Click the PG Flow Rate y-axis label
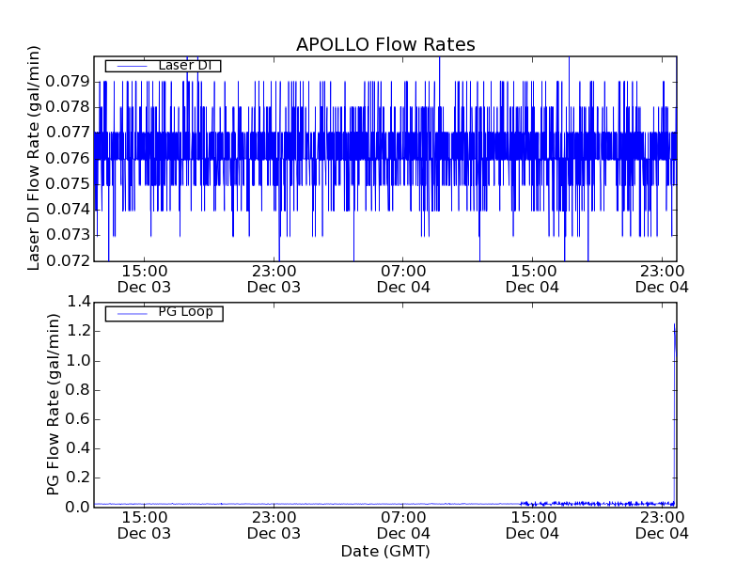Image resolution: width=752 pixels, height=564 pixels. click(54, 405)
